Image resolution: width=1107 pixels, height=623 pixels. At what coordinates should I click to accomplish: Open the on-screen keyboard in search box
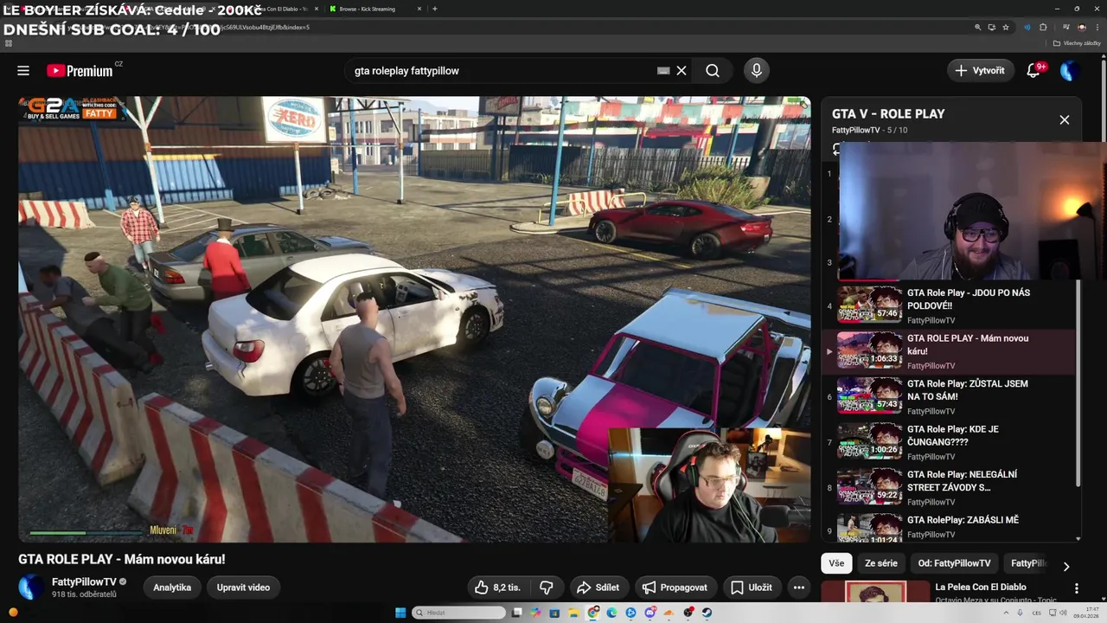tap(663, 71)
